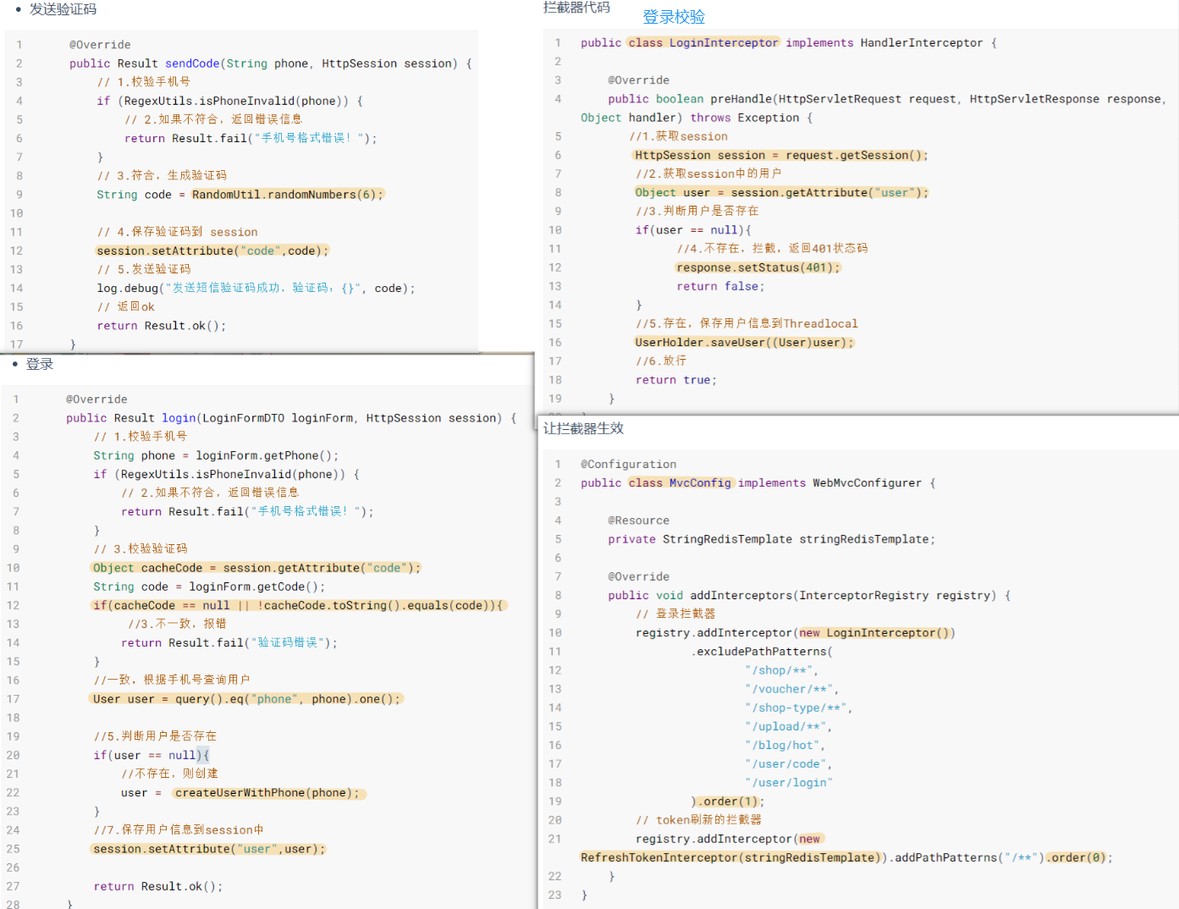Screen dimensions: 1179x909
Task: Click highlighted RandomUtil.randomNumbers(6); call
Action: point(288,195)
